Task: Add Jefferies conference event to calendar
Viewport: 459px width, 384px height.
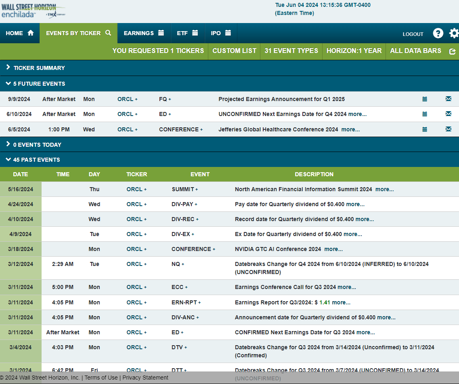Action: point(425,129)
